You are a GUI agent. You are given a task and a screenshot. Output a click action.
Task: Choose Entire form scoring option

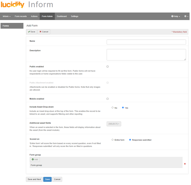112,140
